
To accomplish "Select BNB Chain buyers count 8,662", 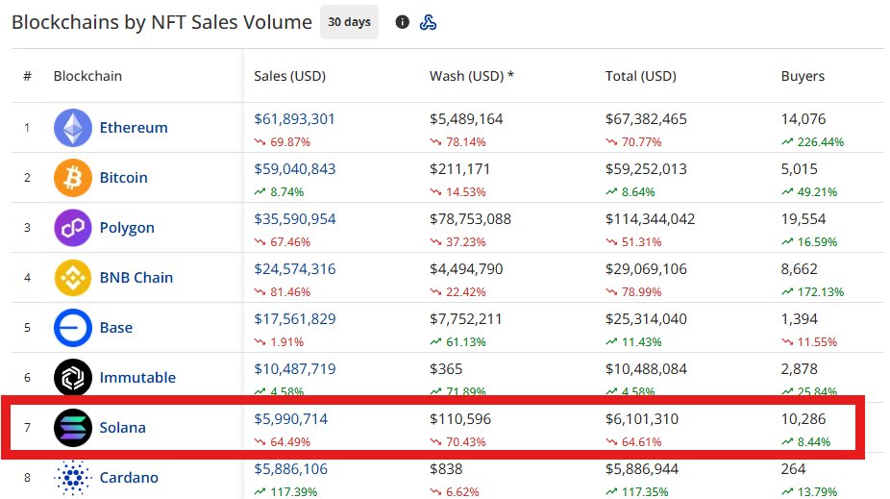I will click(800, 269).
